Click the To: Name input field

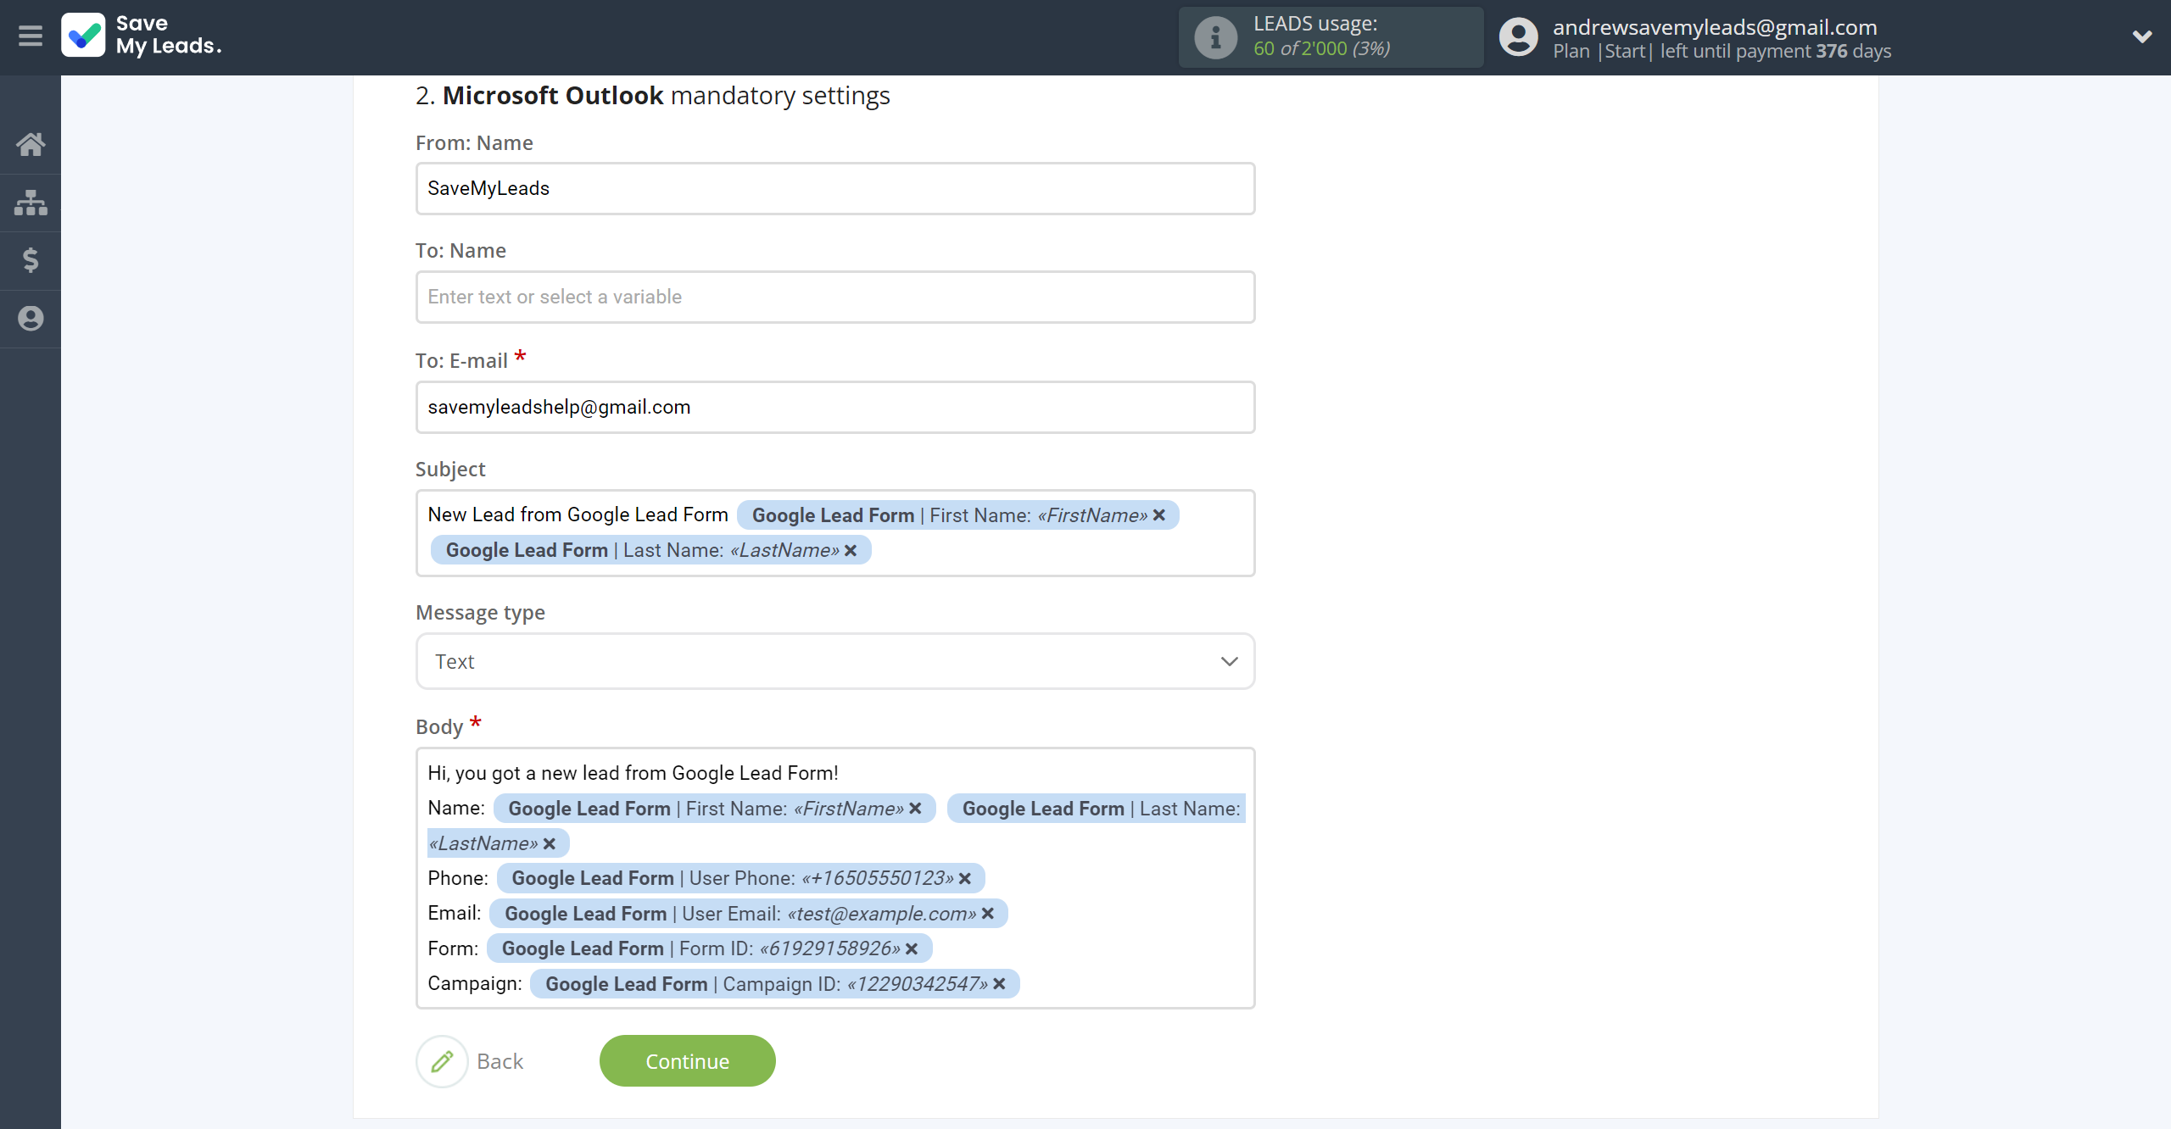tap(835, 297)
